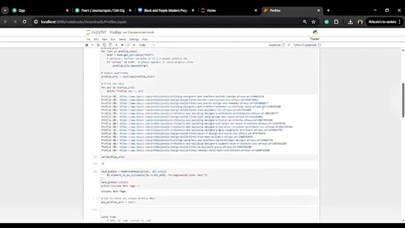Insert a cell below using the plus icon
405x228 pixels.
(x=92, y=45)
